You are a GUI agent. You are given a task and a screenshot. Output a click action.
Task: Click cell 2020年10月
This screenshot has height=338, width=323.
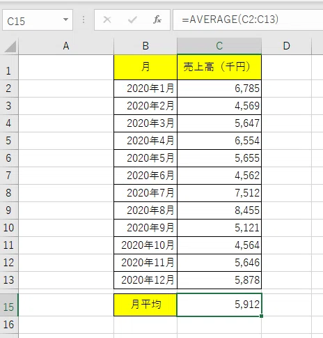(145, 245)
